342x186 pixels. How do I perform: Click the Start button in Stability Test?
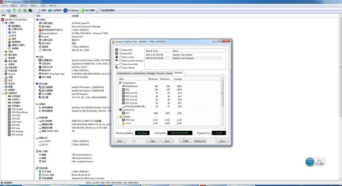(120, 141)
